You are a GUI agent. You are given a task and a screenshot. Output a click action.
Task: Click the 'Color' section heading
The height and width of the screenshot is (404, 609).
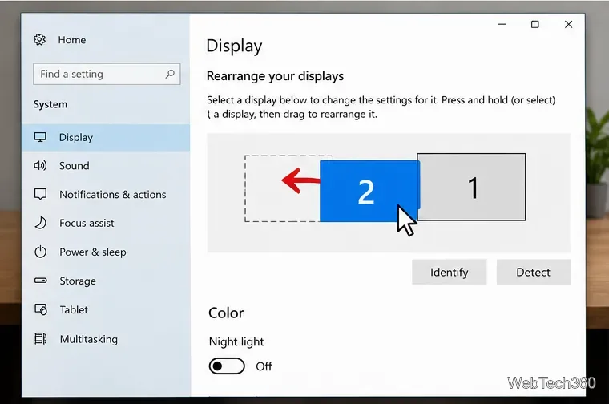(226, 313)
